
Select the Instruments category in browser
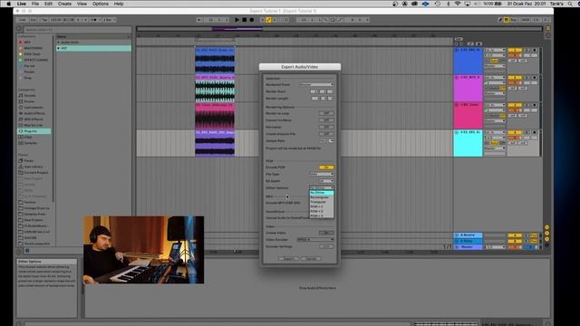[34, 107]
